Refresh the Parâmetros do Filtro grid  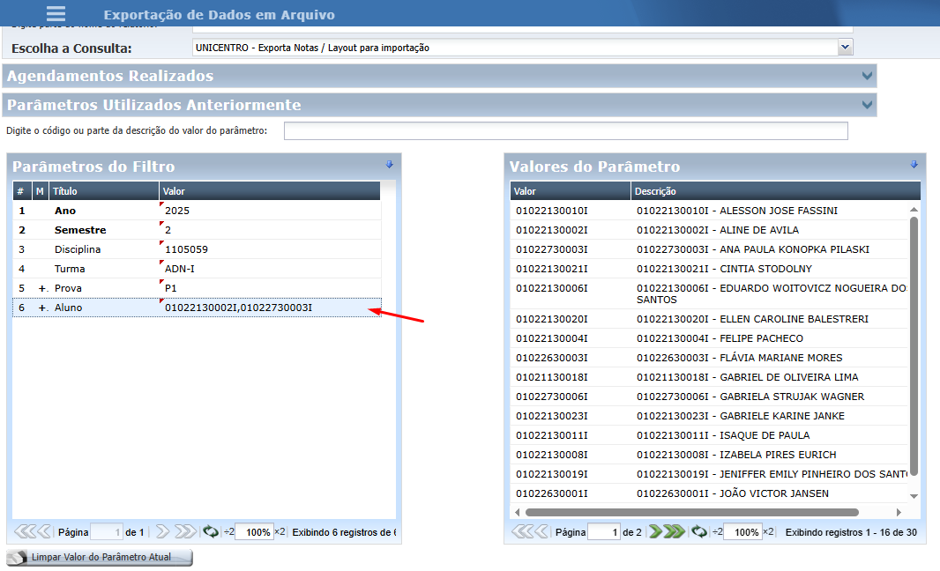tap(211, 531)
